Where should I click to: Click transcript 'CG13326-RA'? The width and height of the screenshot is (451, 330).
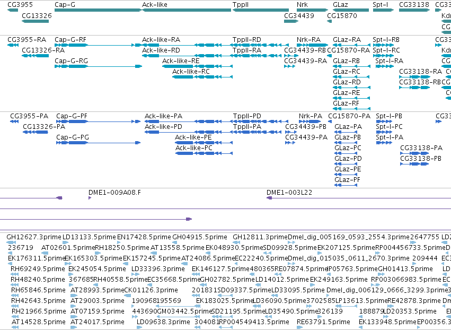tap(43, 50)
